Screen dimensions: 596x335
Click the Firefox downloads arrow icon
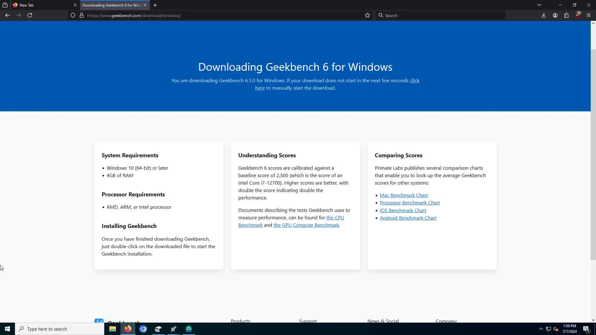[x=544, y=15]
